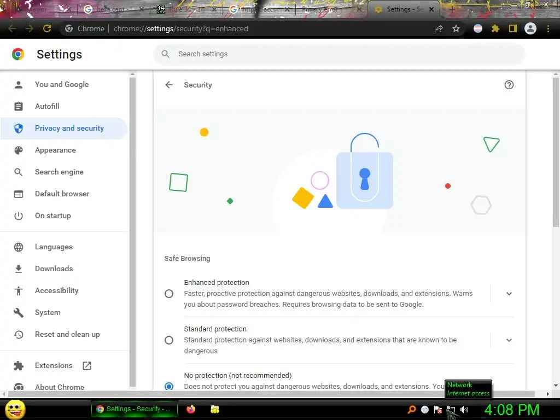Screen dimensions: 560x420
Task: Open the Extensions puzzle icon in toolbar
Action: pos(495,28)
